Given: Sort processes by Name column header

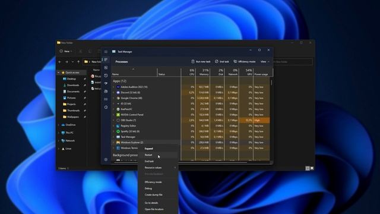Looking at the screenshot, I should click(x=135, y=72).
